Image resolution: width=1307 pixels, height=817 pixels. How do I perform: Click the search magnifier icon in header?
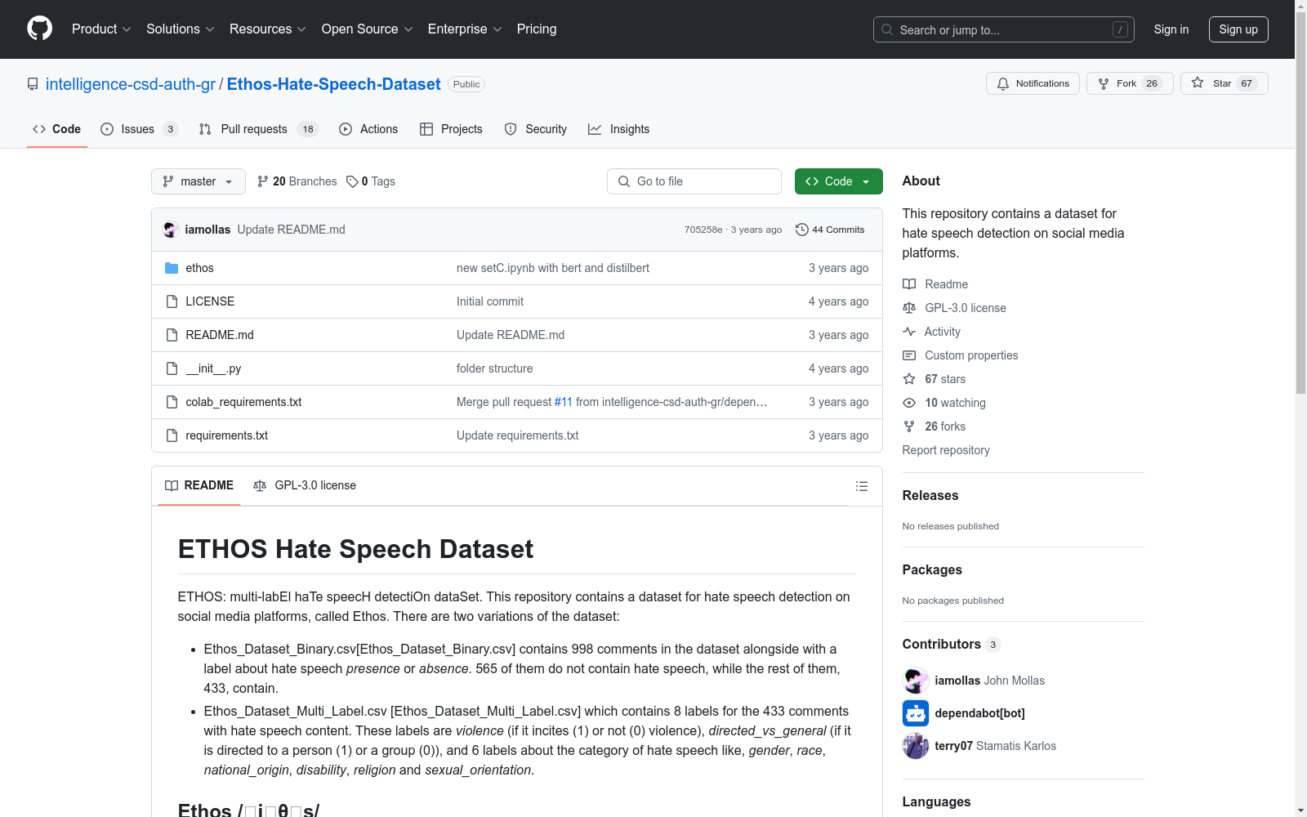coord(887,29)
